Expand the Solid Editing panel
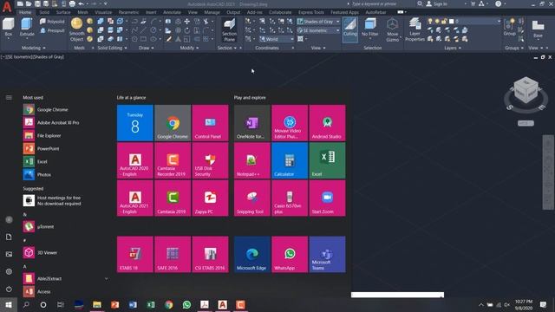 [112, 48]
